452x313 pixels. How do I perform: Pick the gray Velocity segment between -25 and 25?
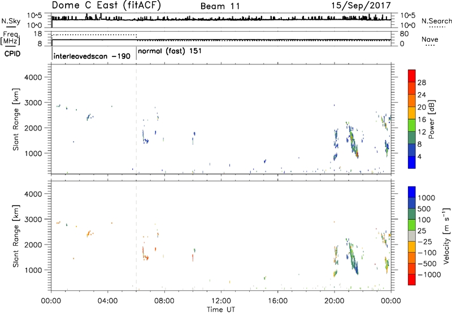pos(412,236)
